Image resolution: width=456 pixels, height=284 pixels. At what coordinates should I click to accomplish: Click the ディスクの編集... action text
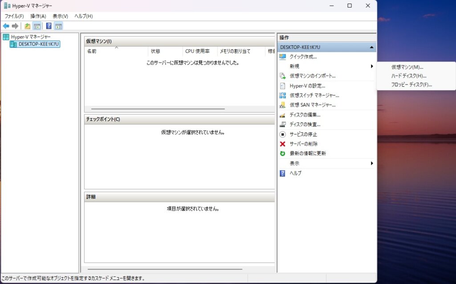coord(305,115)
